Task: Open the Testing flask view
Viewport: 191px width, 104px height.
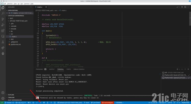Action: [x=3, y=42]
